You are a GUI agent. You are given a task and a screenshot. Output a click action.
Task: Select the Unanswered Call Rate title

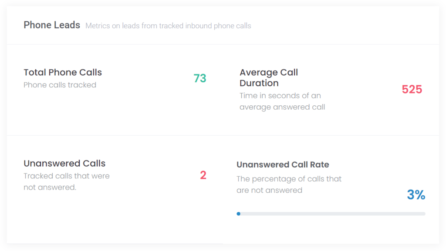[x=283, y=165]
